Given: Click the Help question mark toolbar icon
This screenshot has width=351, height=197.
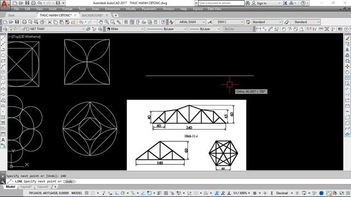Looking at the screenshot, I should point(163,22).
